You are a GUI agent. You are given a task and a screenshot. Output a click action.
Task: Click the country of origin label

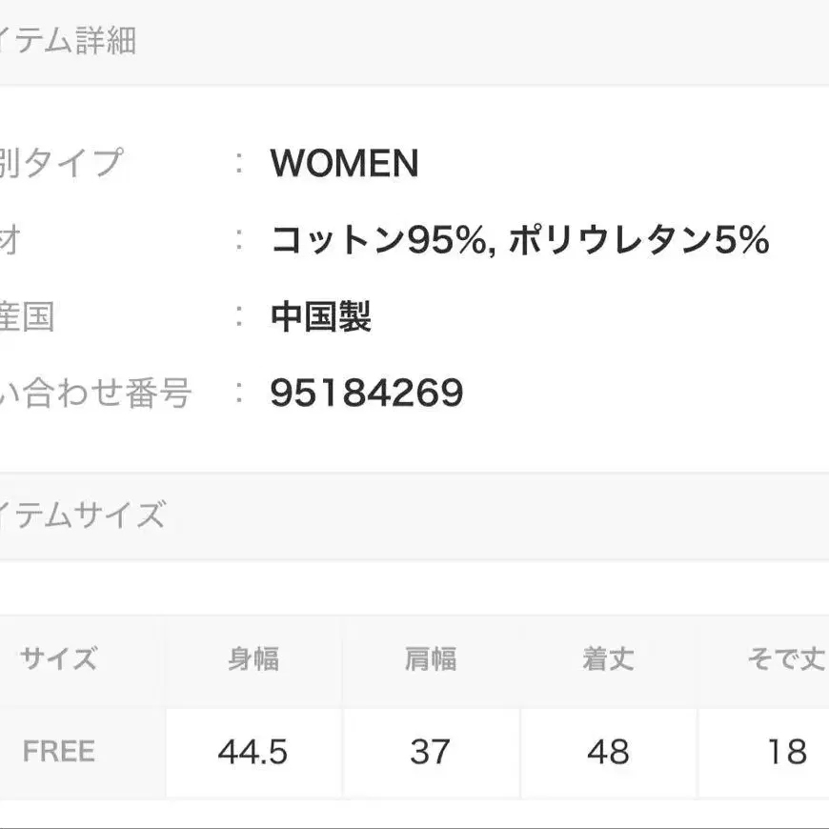coord(29,316)
